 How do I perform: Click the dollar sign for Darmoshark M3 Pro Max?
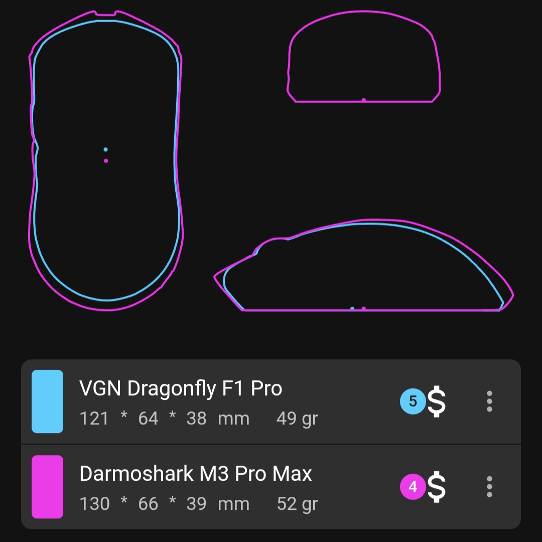(437, 487)
